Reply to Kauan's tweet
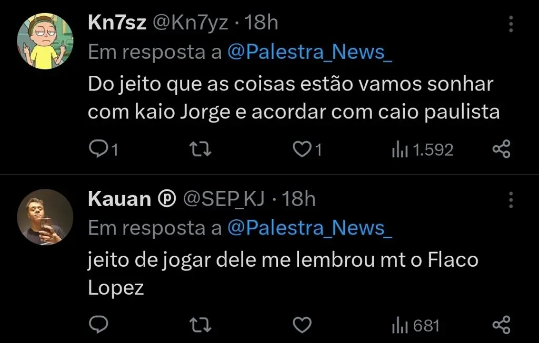 [x=98, y=326]
